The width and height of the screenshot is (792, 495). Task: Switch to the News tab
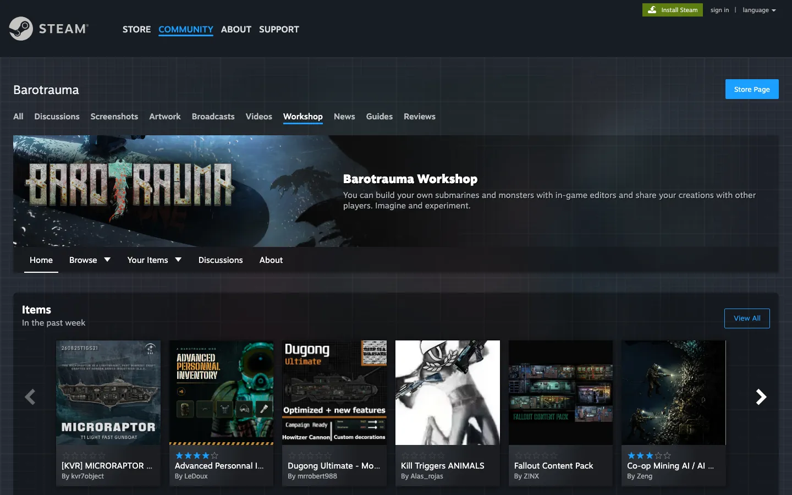pos(344,117)
